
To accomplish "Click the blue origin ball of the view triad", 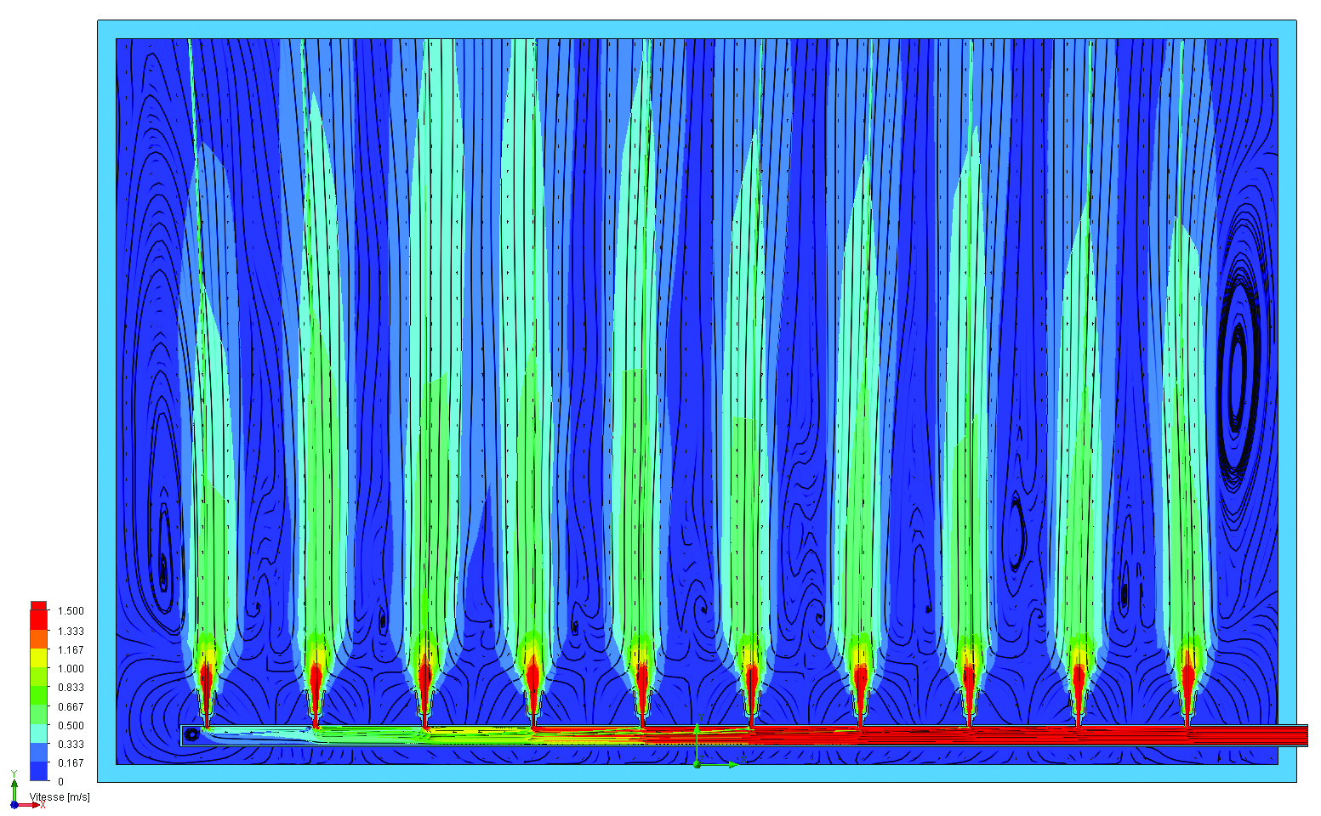I will [14, 804].
